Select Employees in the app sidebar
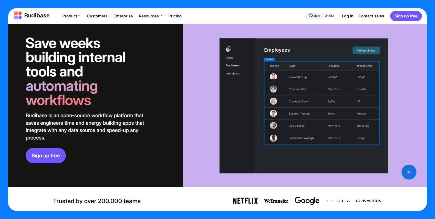Image resolution: width=435 pixels, height=219 pixels. point(233,65)
